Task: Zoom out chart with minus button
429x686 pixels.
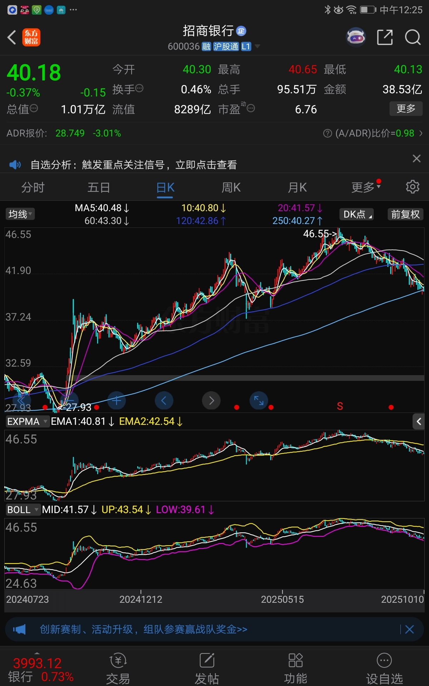Action: tap(69, 401)
